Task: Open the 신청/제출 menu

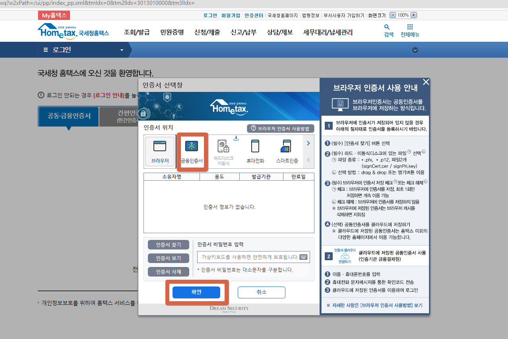Action: click(207, 32)
